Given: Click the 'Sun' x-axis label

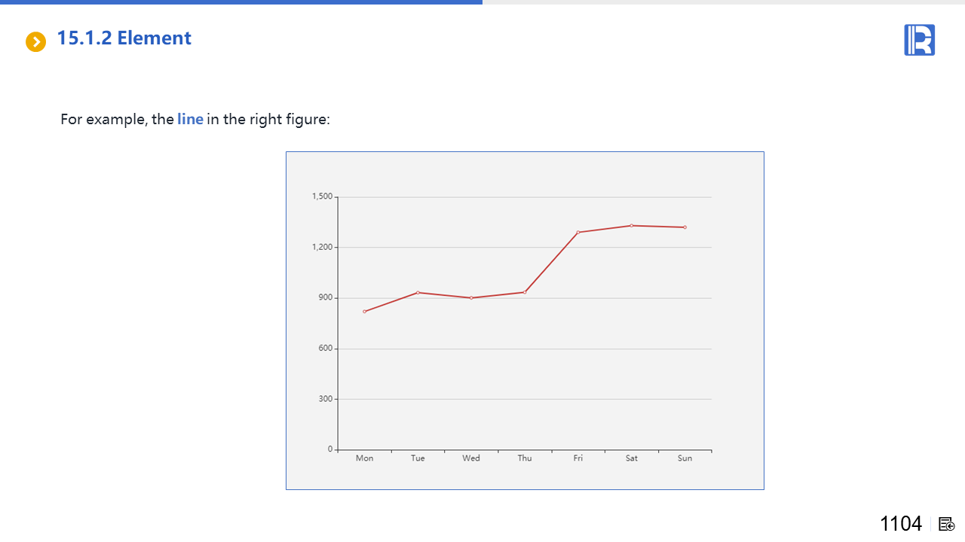Looking at the screenshot, I should point(685,458).
